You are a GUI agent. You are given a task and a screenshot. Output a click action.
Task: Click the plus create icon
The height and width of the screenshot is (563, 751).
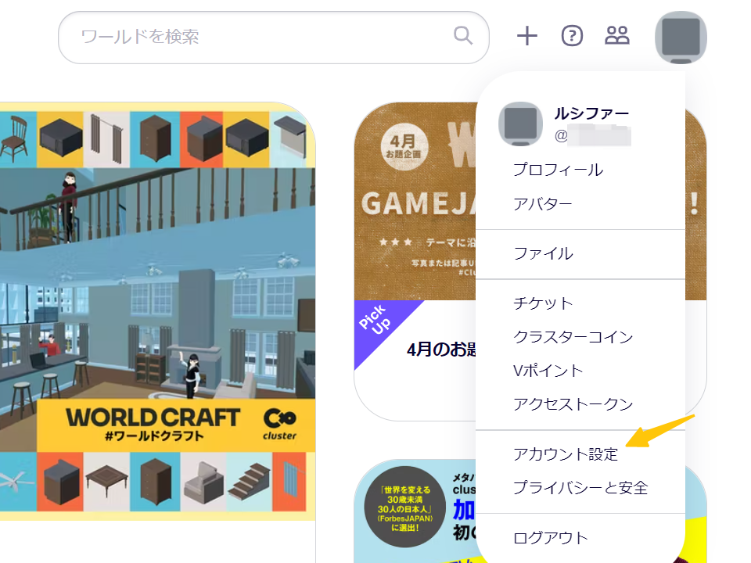tap(526, 36)
